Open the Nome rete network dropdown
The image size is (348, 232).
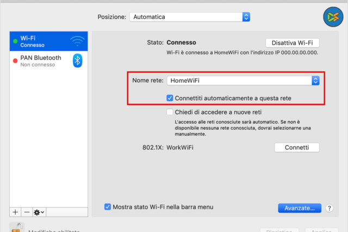point(243,81)
